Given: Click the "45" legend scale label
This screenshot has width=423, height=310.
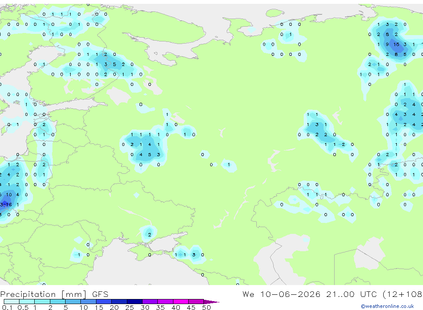Looking at the screenshot, I should tap(191, 307).
